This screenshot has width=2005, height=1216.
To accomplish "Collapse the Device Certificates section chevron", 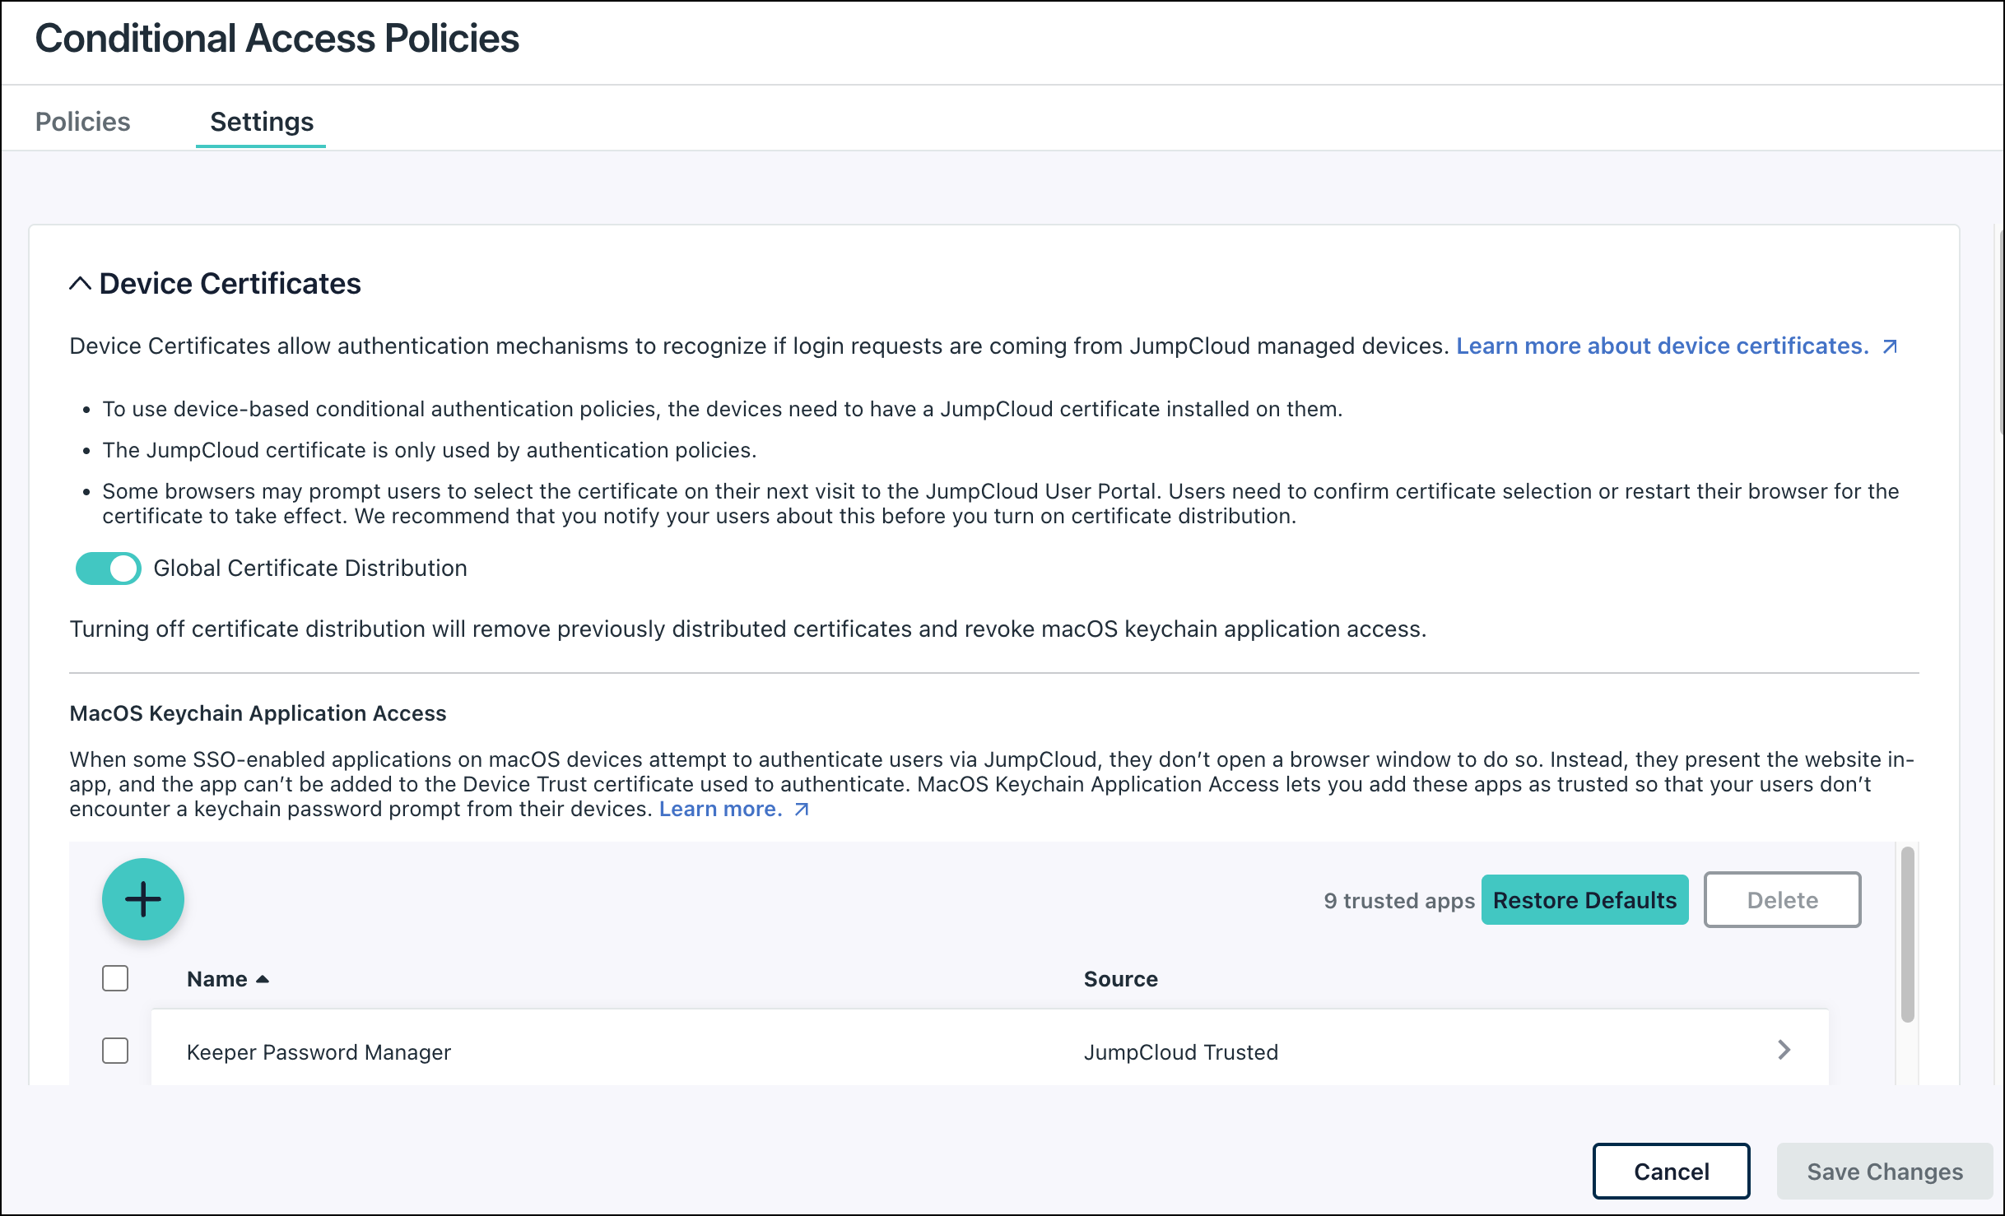I will [x=80, y=282].
